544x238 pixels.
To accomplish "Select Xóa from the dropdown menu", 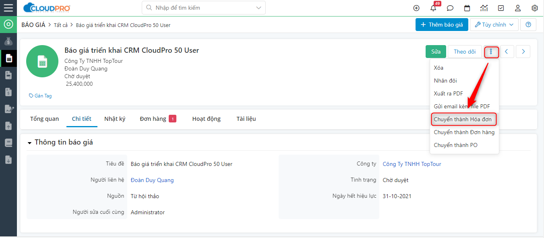I will point(464,68).
